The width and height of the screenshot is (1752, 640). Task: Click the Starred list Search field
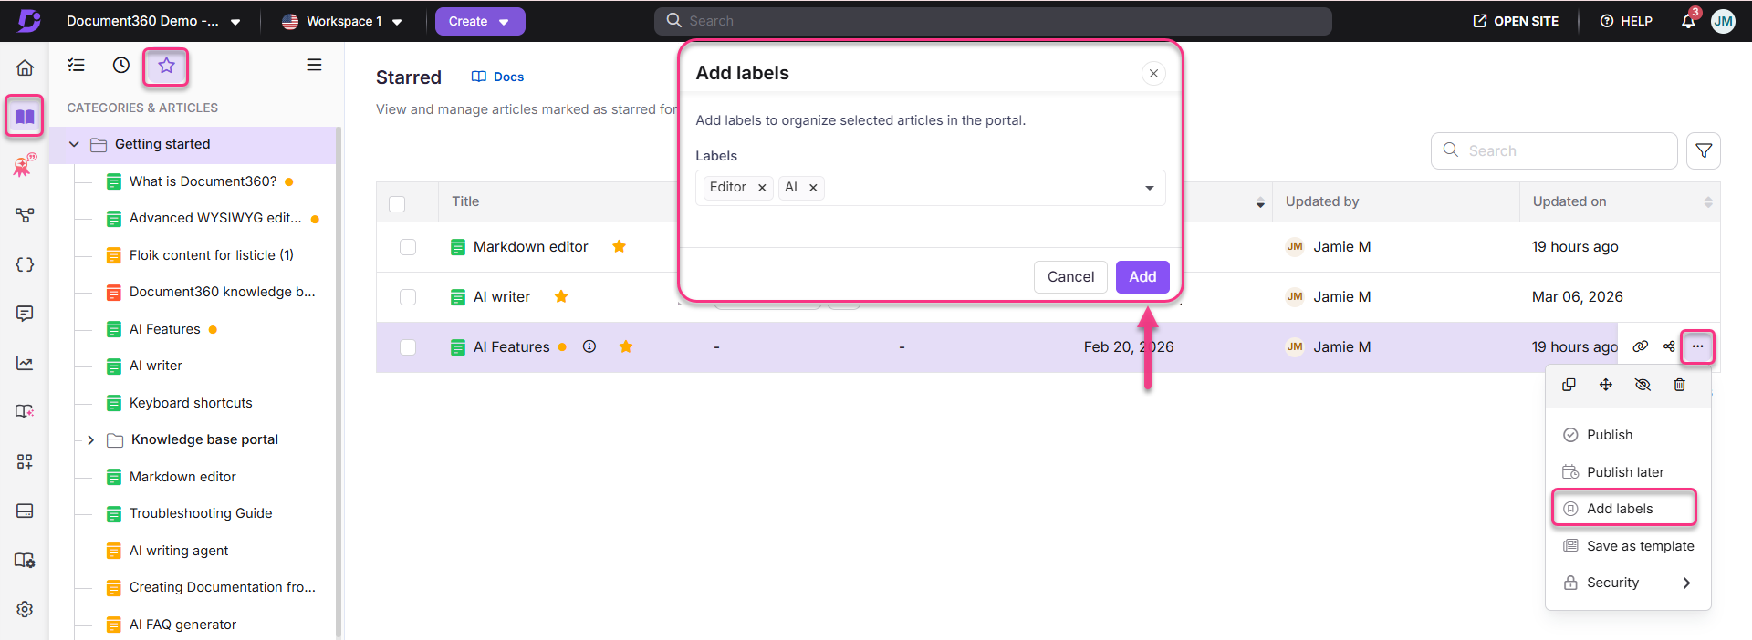click(1554, 150)
